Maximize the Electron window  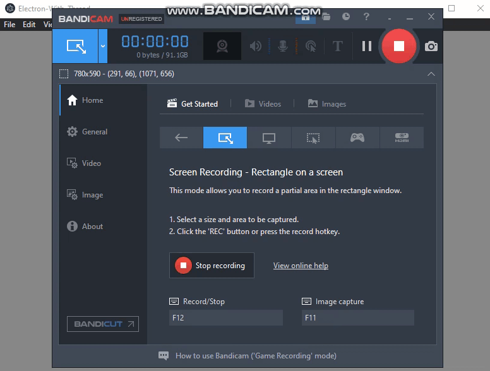[x=451, y=8]
